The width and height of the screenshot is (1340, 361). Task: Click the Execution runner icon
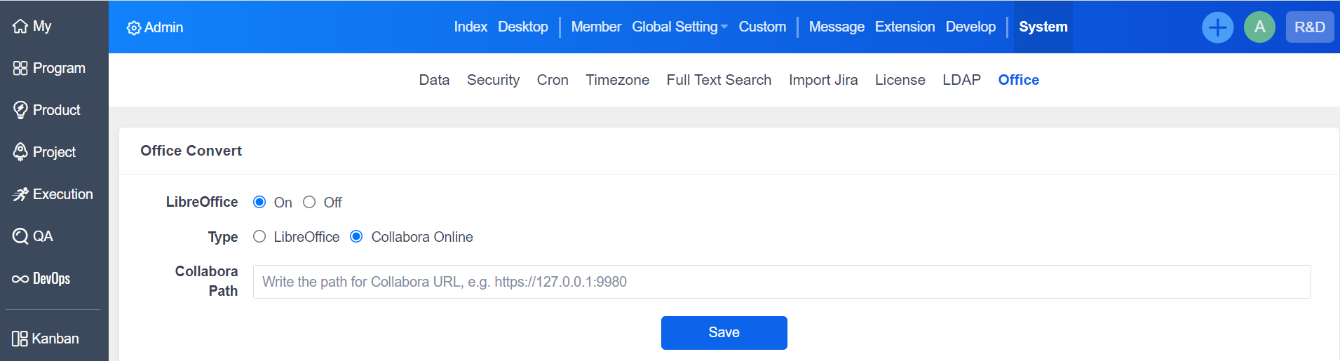[x=20, y=194]
